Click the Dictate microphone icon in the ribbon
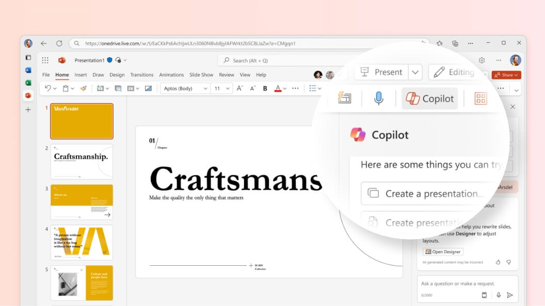 (x=378, y=98)
